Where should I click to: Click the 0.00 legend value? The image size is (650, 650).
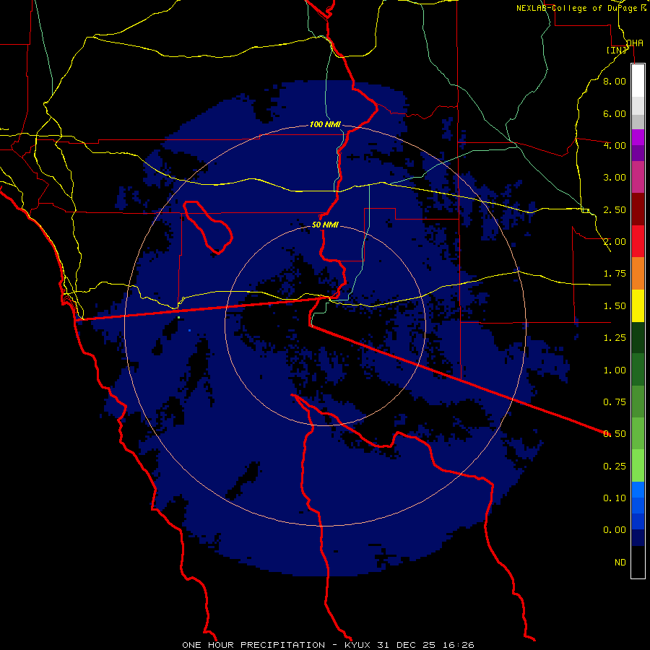(x=615, y=530)
